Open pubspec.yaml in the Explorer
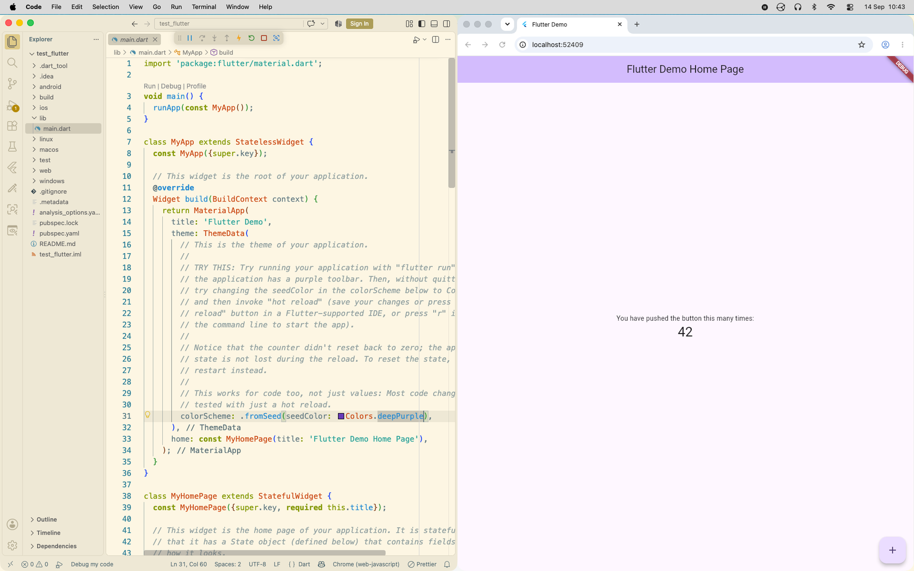 pyautogui.click(x=59, y=233)
